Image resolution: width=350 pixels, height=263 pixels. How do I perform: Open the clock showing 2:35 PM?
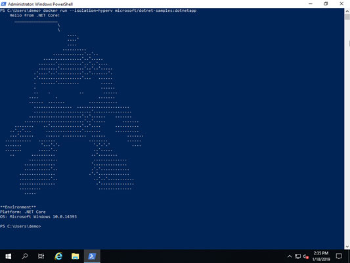(x=321, y=256)
